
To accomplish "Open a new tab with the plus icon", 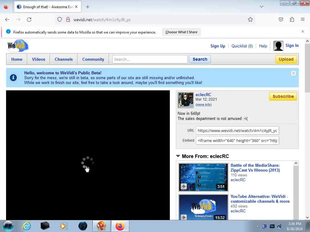I will [87, 7].
